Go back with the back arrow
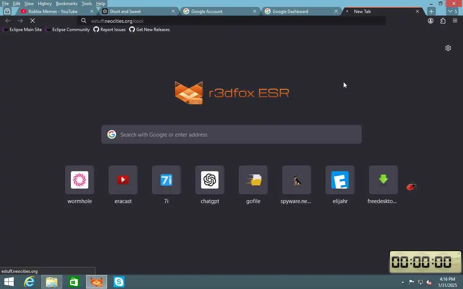Image resolution: width=463 pixels, height=289 pixels. 8,21
